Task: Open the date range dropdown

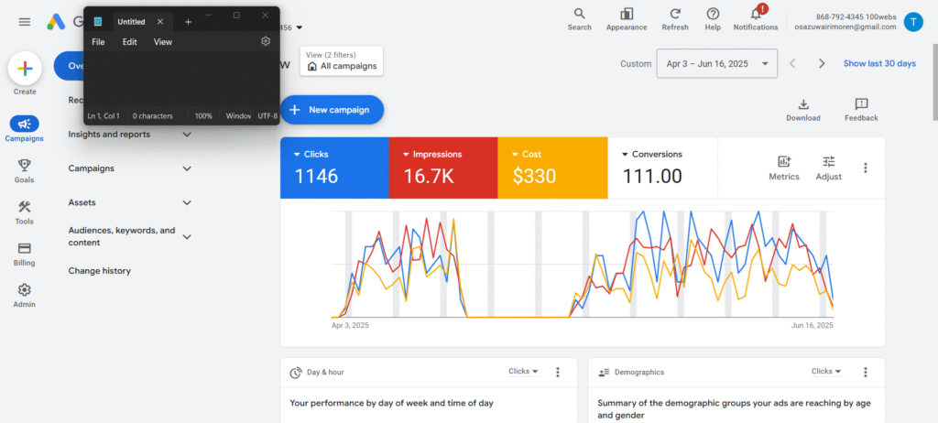Action: click(x=717, y=64)
